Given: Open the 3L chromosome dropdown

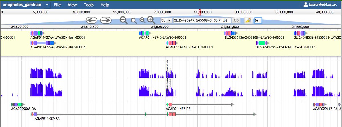Looking at the screenshot, I should pyautogui.click(x=166, y=20).
